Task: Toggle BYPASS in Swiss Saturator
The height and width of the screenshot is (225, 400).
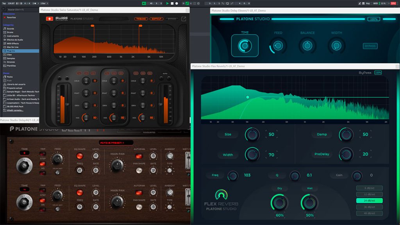Action: coord(172,19)
